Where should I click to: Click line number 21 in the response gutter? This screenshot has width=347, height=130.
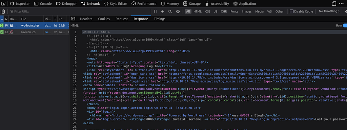(x=75, y=108)
